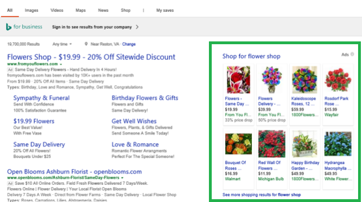
Task: Open the Any time filter dropdown
Action: point(62,44)
